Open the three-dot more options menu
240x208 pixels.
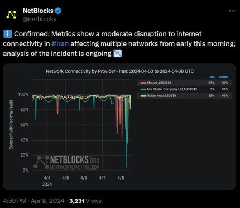[232, 11]
